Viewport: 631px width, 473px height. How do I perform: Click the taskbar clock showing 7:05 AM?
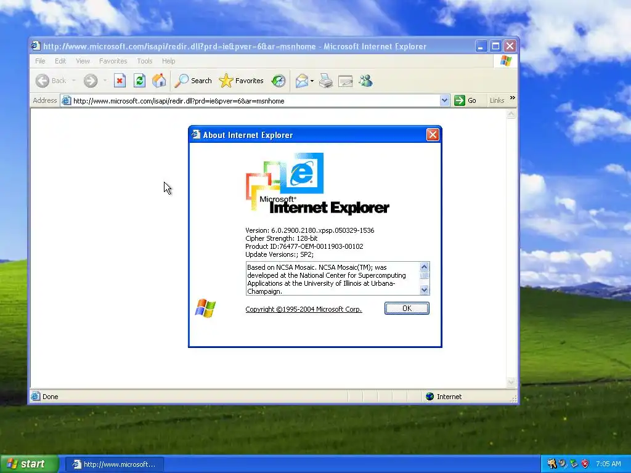pyautogui.click(x=608, y=464)
